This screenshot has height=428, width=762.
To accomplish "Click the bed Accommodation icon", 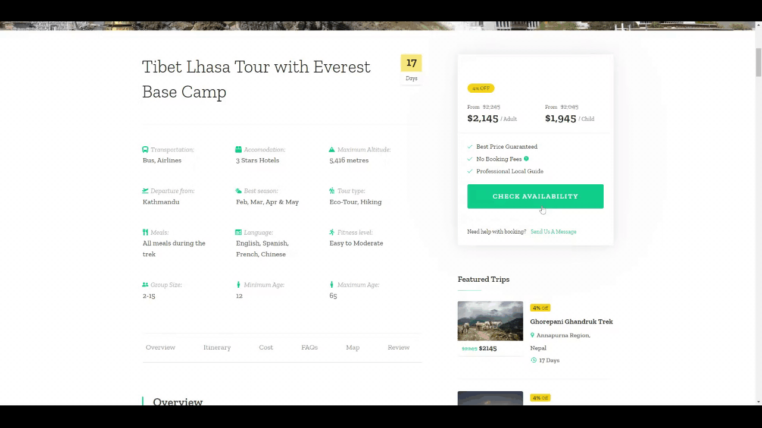I will coord(239,150).
